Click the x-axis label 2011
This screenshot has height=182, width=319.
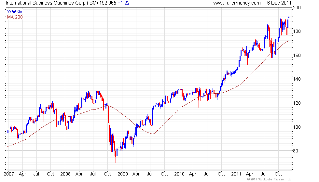pyautogui.click(x=236, y=174)
